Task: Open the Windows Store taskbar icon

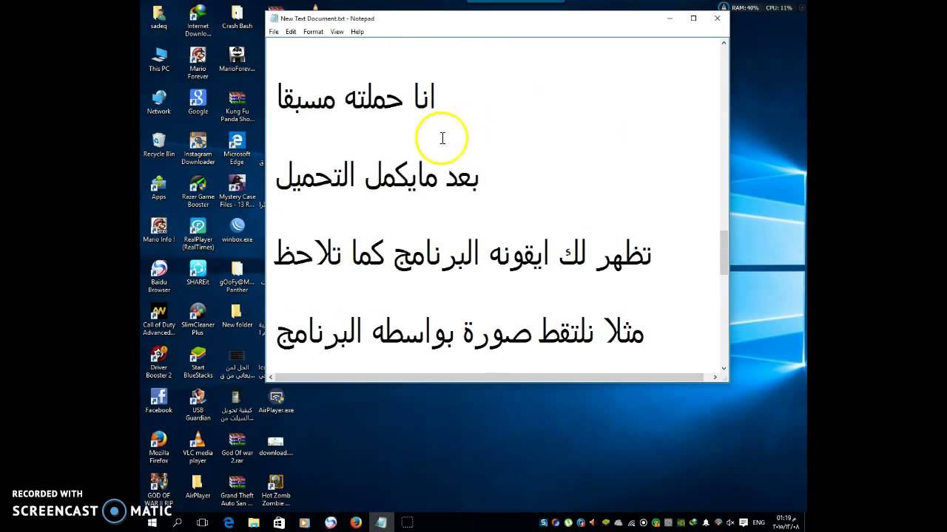Action: point(279,522)
